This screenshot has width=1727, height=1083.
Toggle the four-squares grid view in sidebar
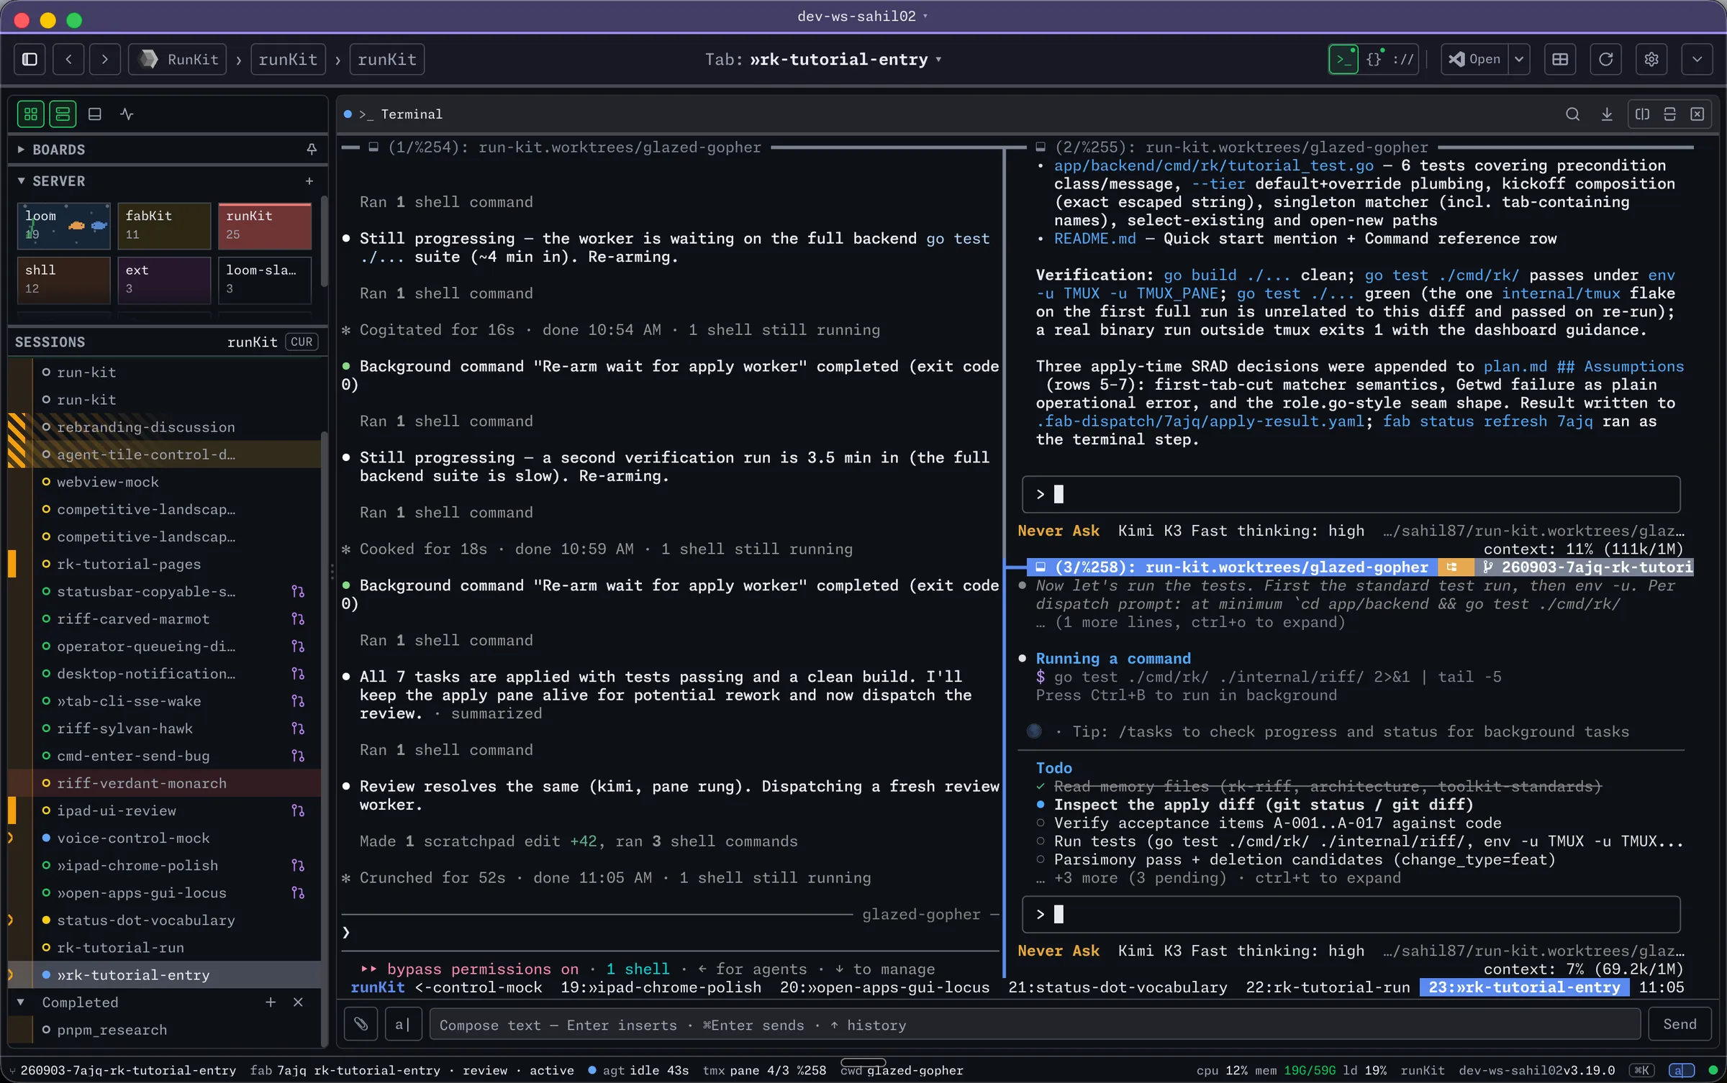tap(31, 114)
